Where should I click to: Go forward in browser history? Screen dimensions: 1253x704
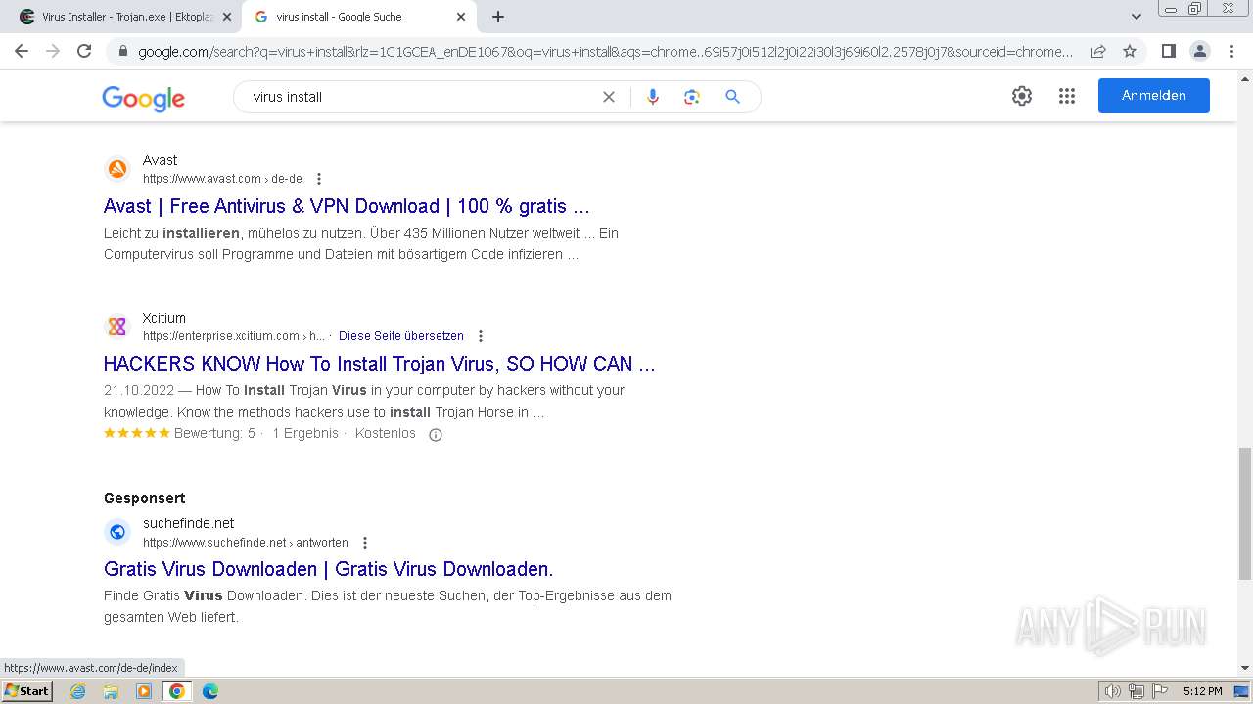[53, 51]
